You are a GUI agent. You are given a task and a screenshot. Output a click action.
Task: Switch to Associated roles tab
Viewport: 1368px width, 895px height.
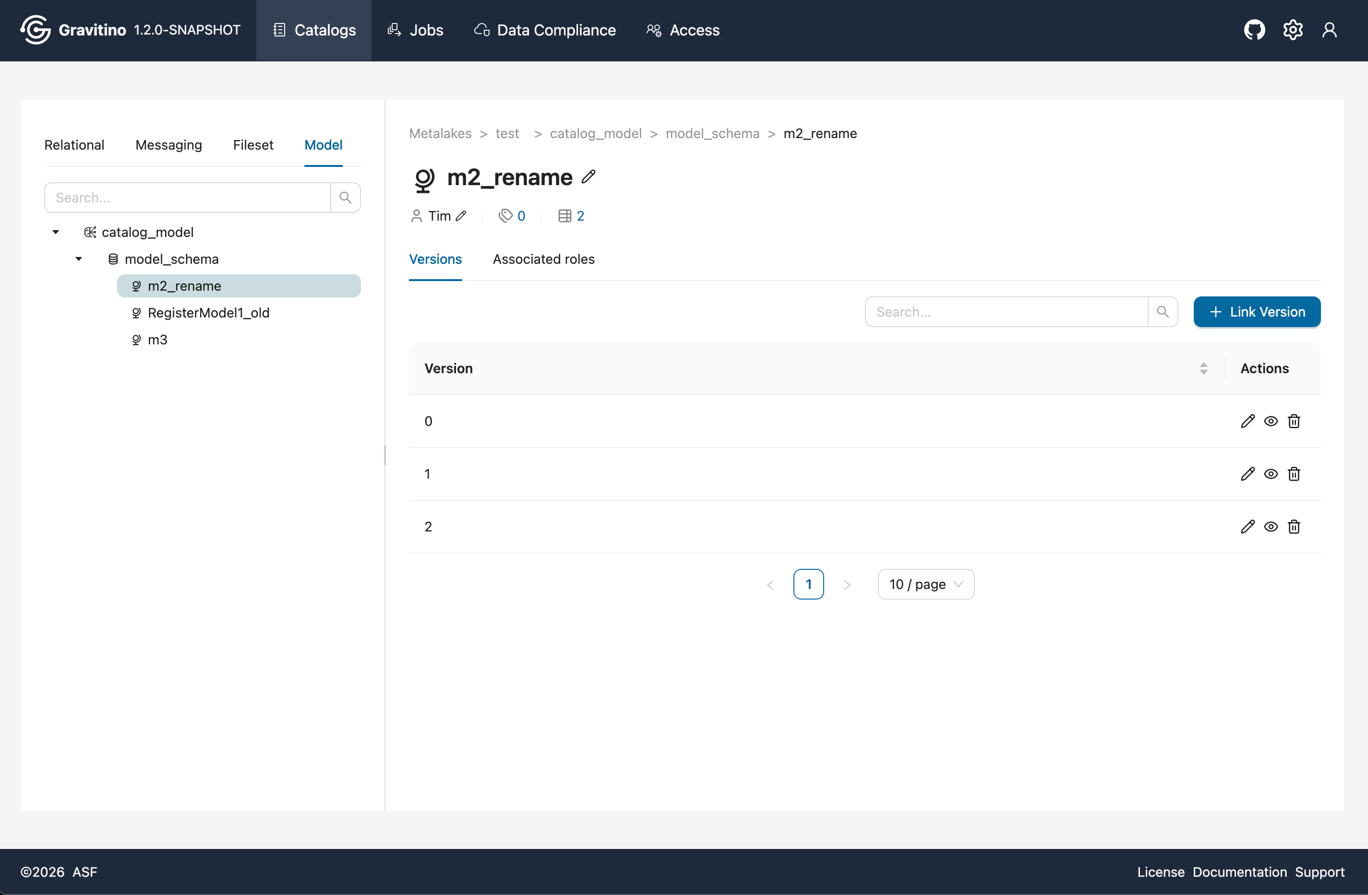tap(543, 259)
